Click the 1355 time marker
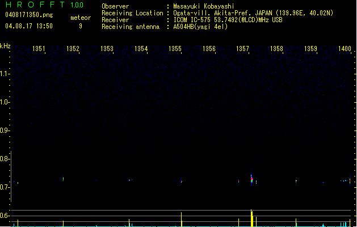This screenshot has width=357, height=227. [x=175, y=48]
